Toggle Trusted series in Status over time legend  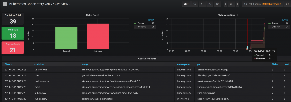(x=275, y=23)
